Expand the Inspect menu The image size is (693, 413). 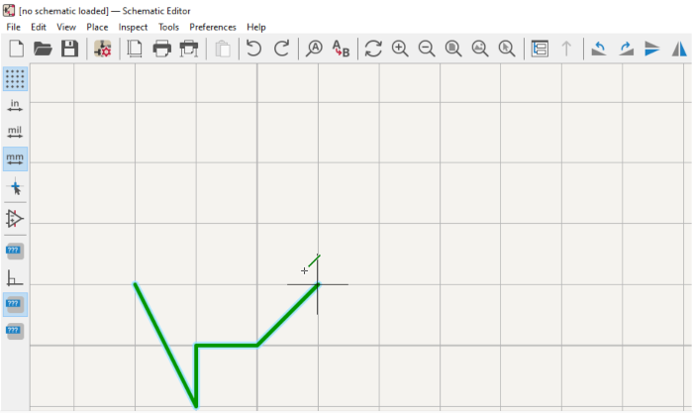(x=133, y=27)
